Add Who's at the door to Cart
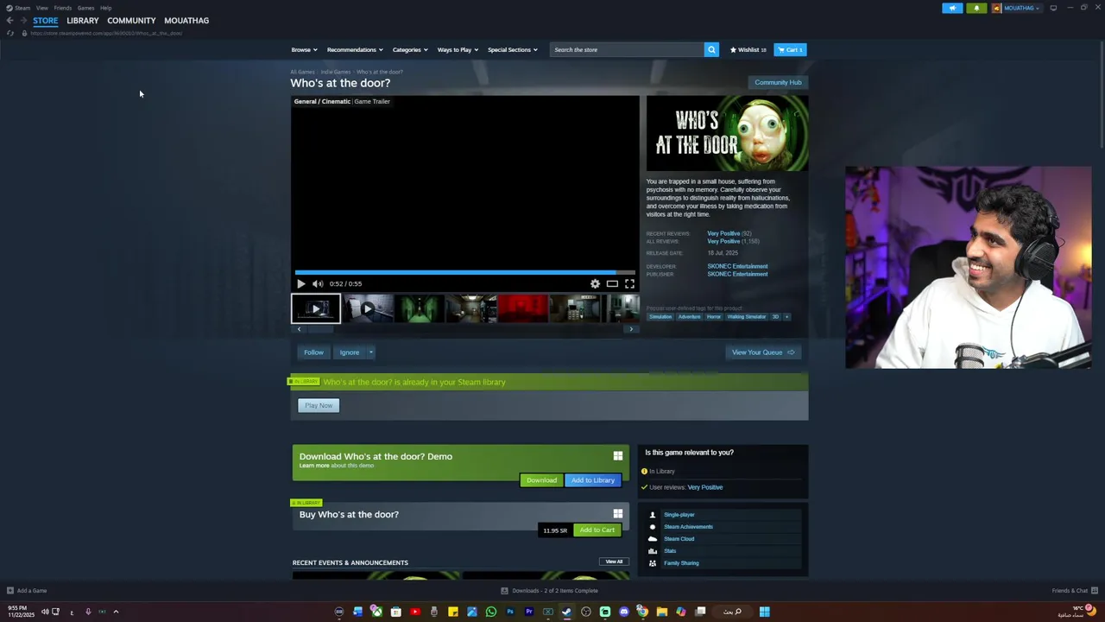1105x622 pixels. tap(597, 530)
